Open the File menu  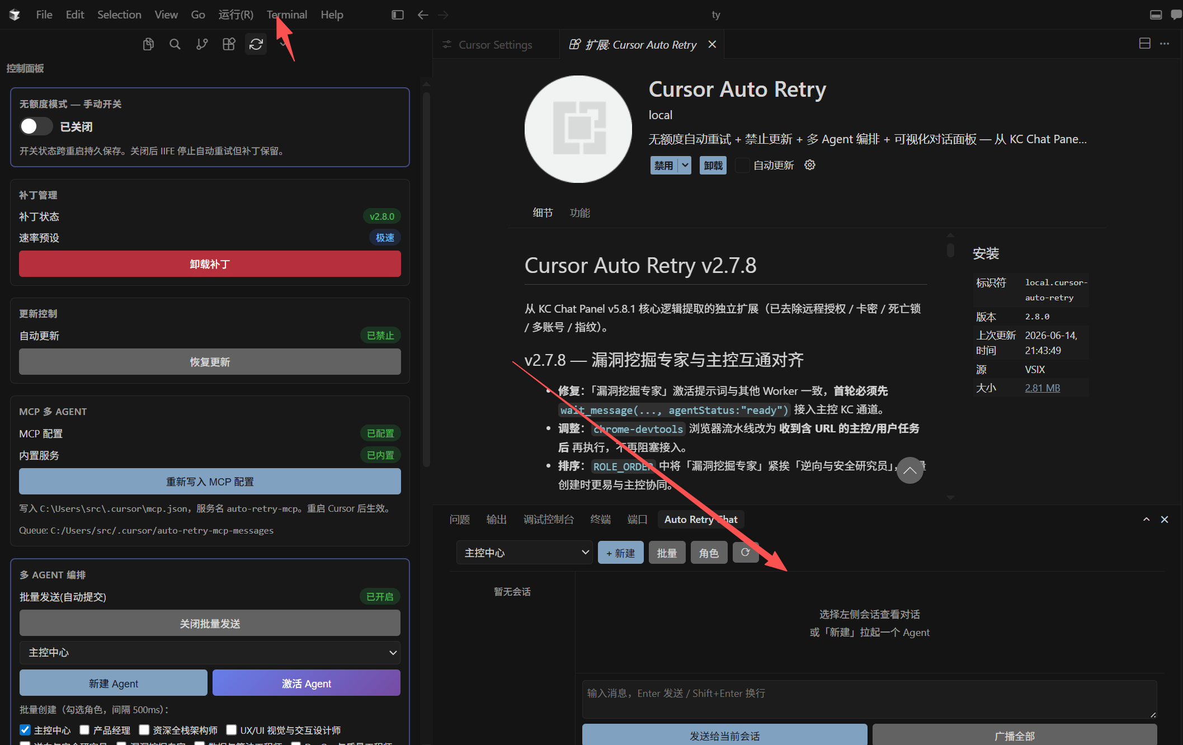pos(44,15)
